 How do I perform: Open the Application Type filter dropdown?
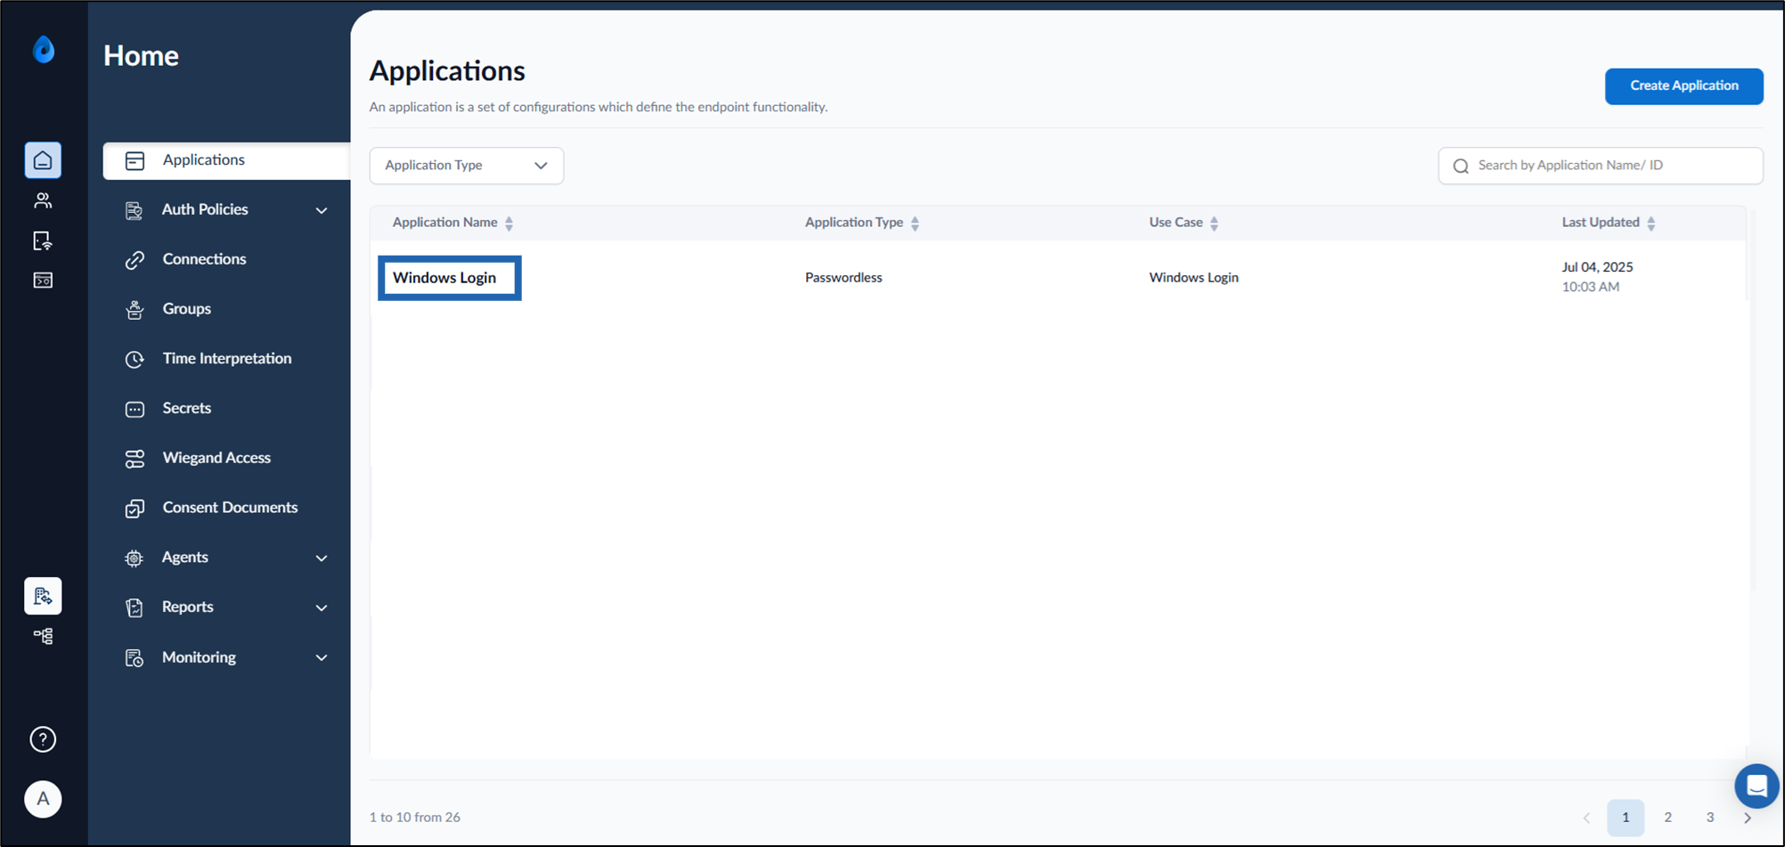(467, 166)
